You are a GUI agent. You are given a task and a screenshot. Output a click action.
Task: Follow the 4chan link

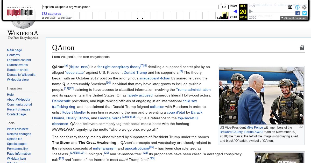pyautogui.click(x=165, y=78)
